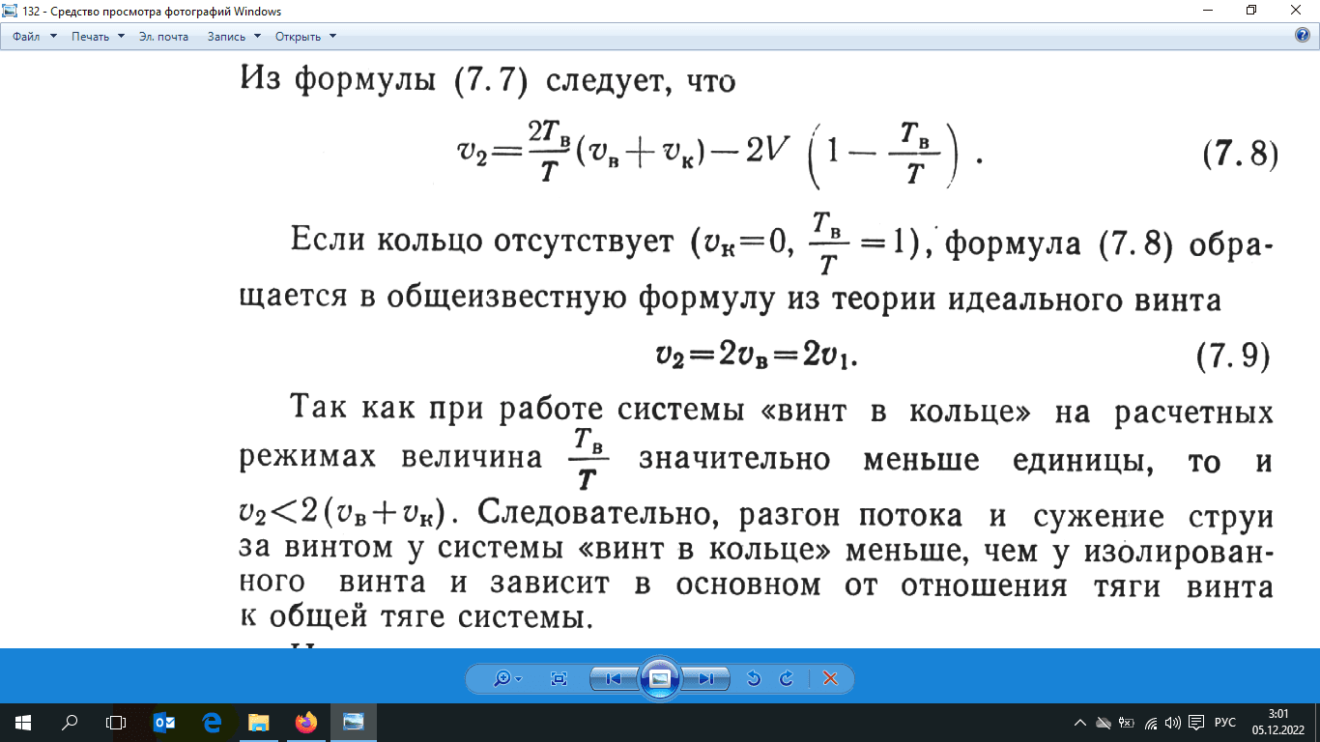The image size is (1320, 742).
Task: Expand the Печать menu dropdown arrow
Action: tap(119, 35)
